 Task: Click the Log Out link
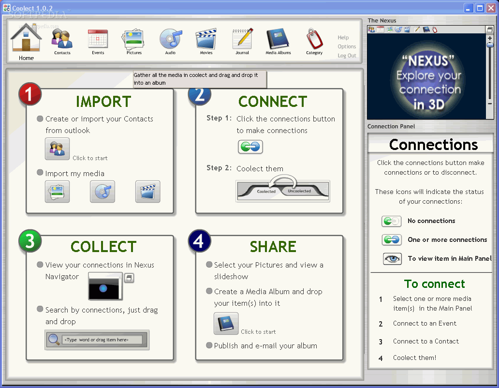[347, 55]
